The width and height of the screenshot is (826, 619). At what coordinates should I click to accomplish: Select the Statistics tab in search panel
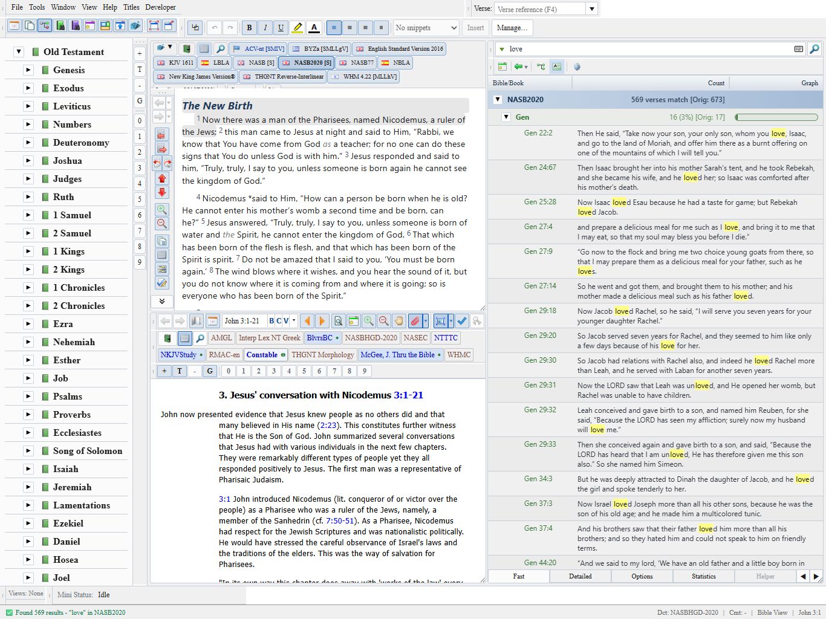[x=704, y=576]
